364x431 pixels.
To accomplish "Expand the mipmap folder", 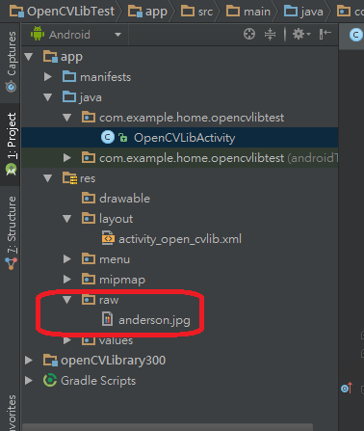I will pyautogui.click(x=67, y=280).
